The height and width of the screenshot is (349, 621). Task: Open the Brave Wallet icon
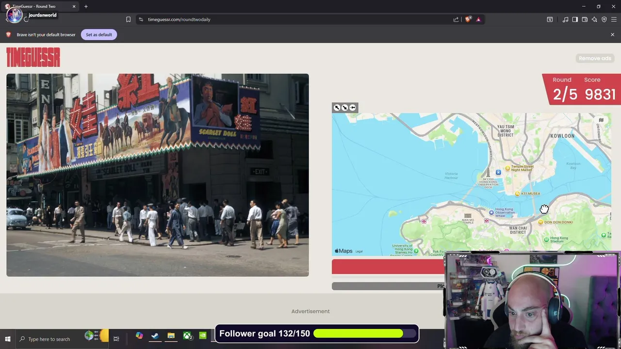(585, 19)
